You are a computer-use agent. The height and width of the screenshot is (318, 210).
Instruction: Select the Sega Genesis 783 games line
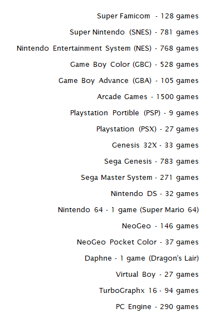tap(151, 162)
